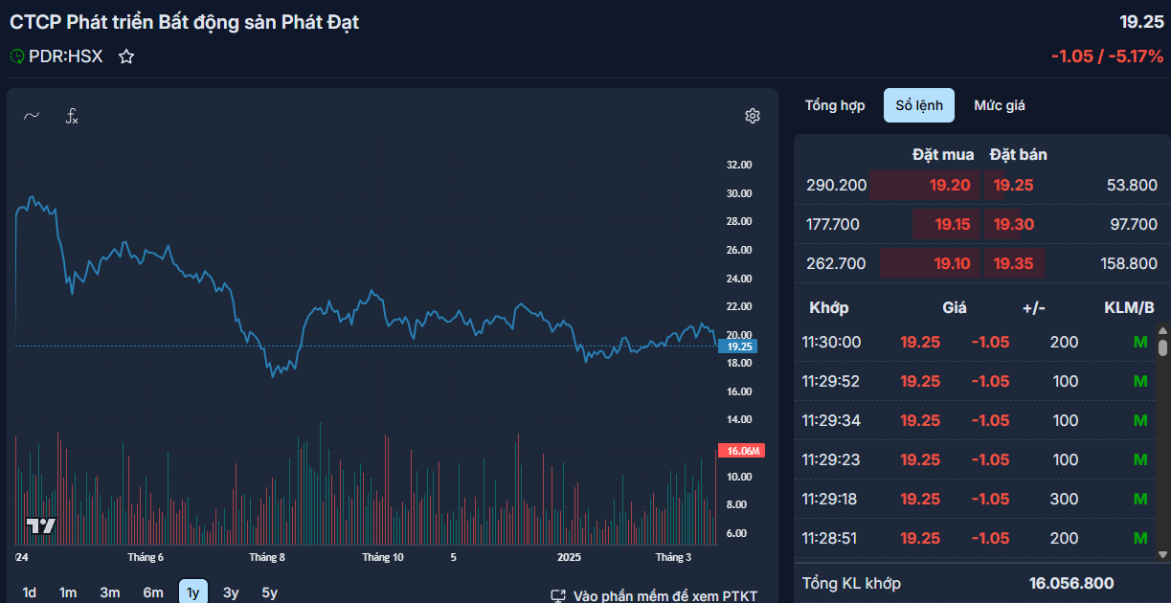Viewport: 1171px width, 603px height.
Task: Click ask volume 53.800
Action: (x=1131, y=185)
